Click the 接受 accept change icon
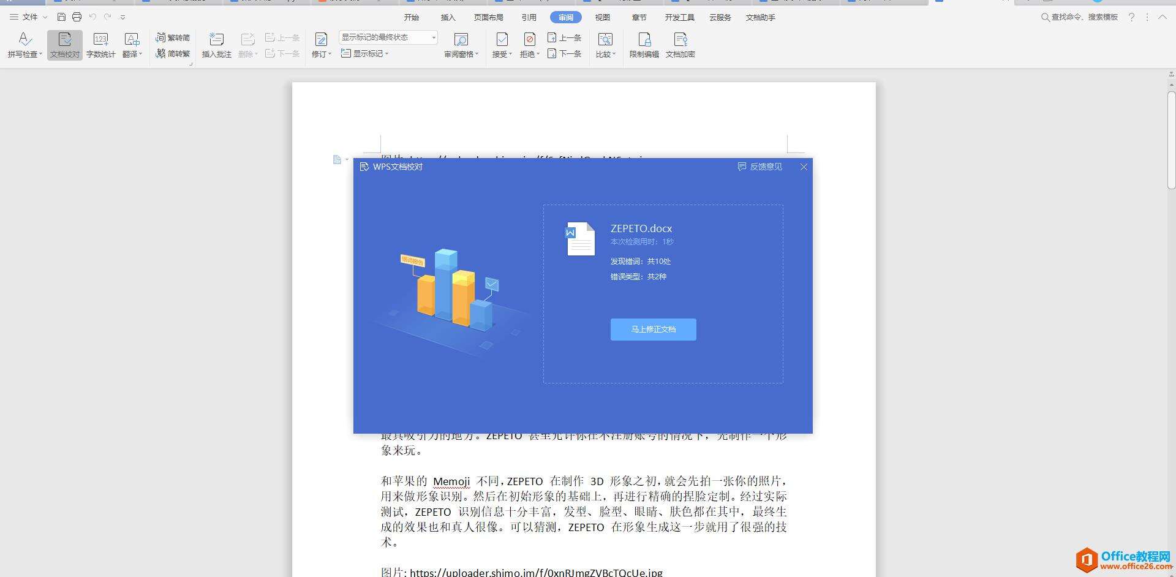The image size is (1176, 577). (x=502, y=40)
